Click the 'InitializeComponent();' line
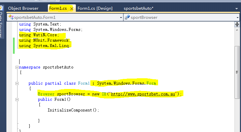Viewport: 241px width, 132px height. (x=73, y=110)
